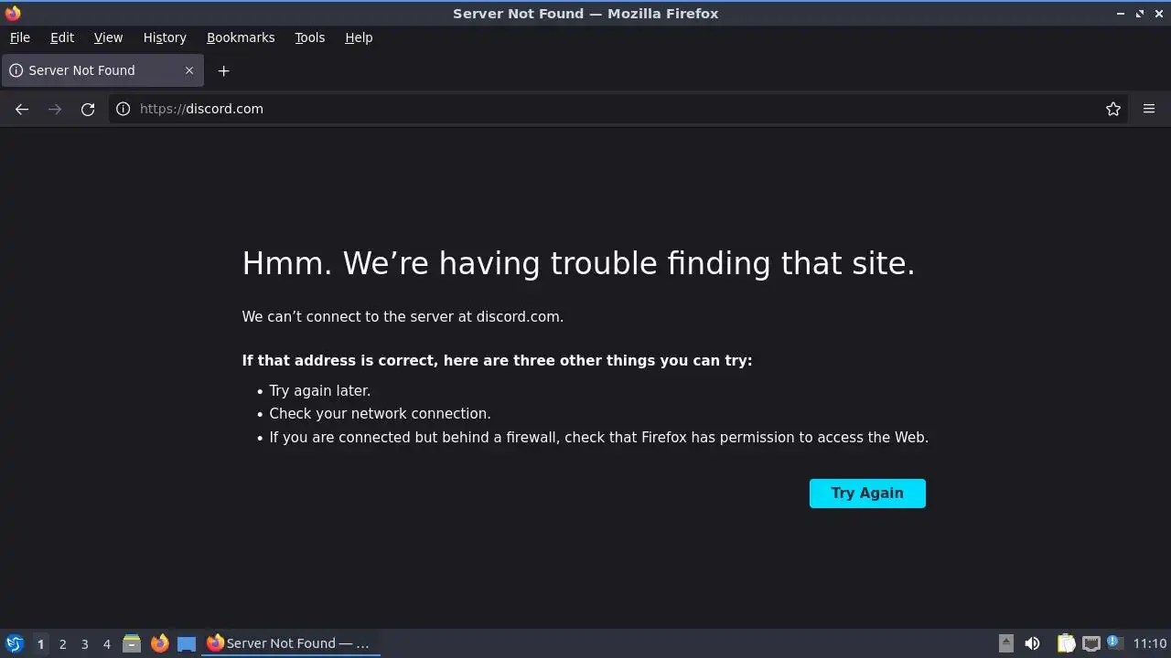The width and height of the screenshot is (1171, 658).
Task: Open the View menu
Action: point(108,37)
